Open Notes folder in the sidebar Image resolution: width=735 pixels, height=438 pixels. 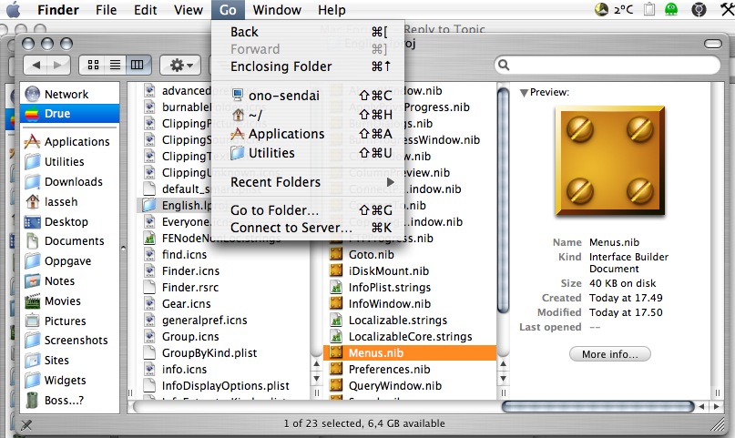(69, 281)
